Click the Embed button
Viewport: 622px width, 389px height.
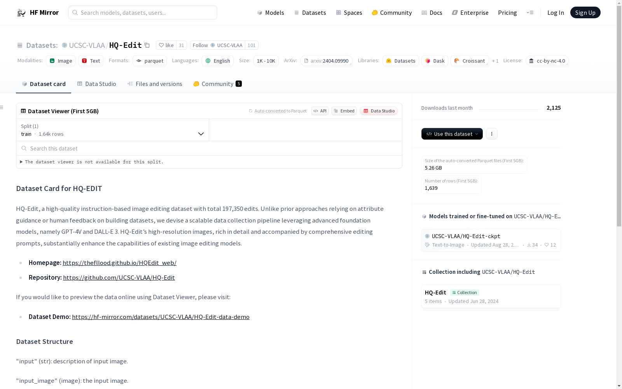[x=344, y=111]
